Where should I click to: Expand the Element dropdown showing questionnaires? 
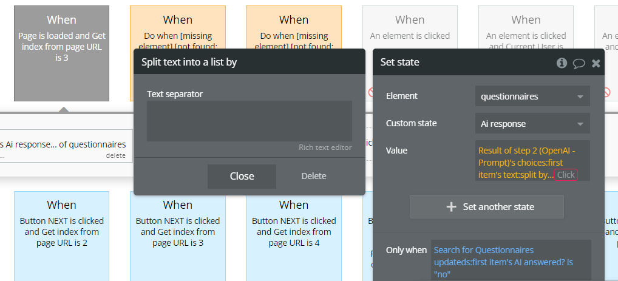[x=532, y=96]
